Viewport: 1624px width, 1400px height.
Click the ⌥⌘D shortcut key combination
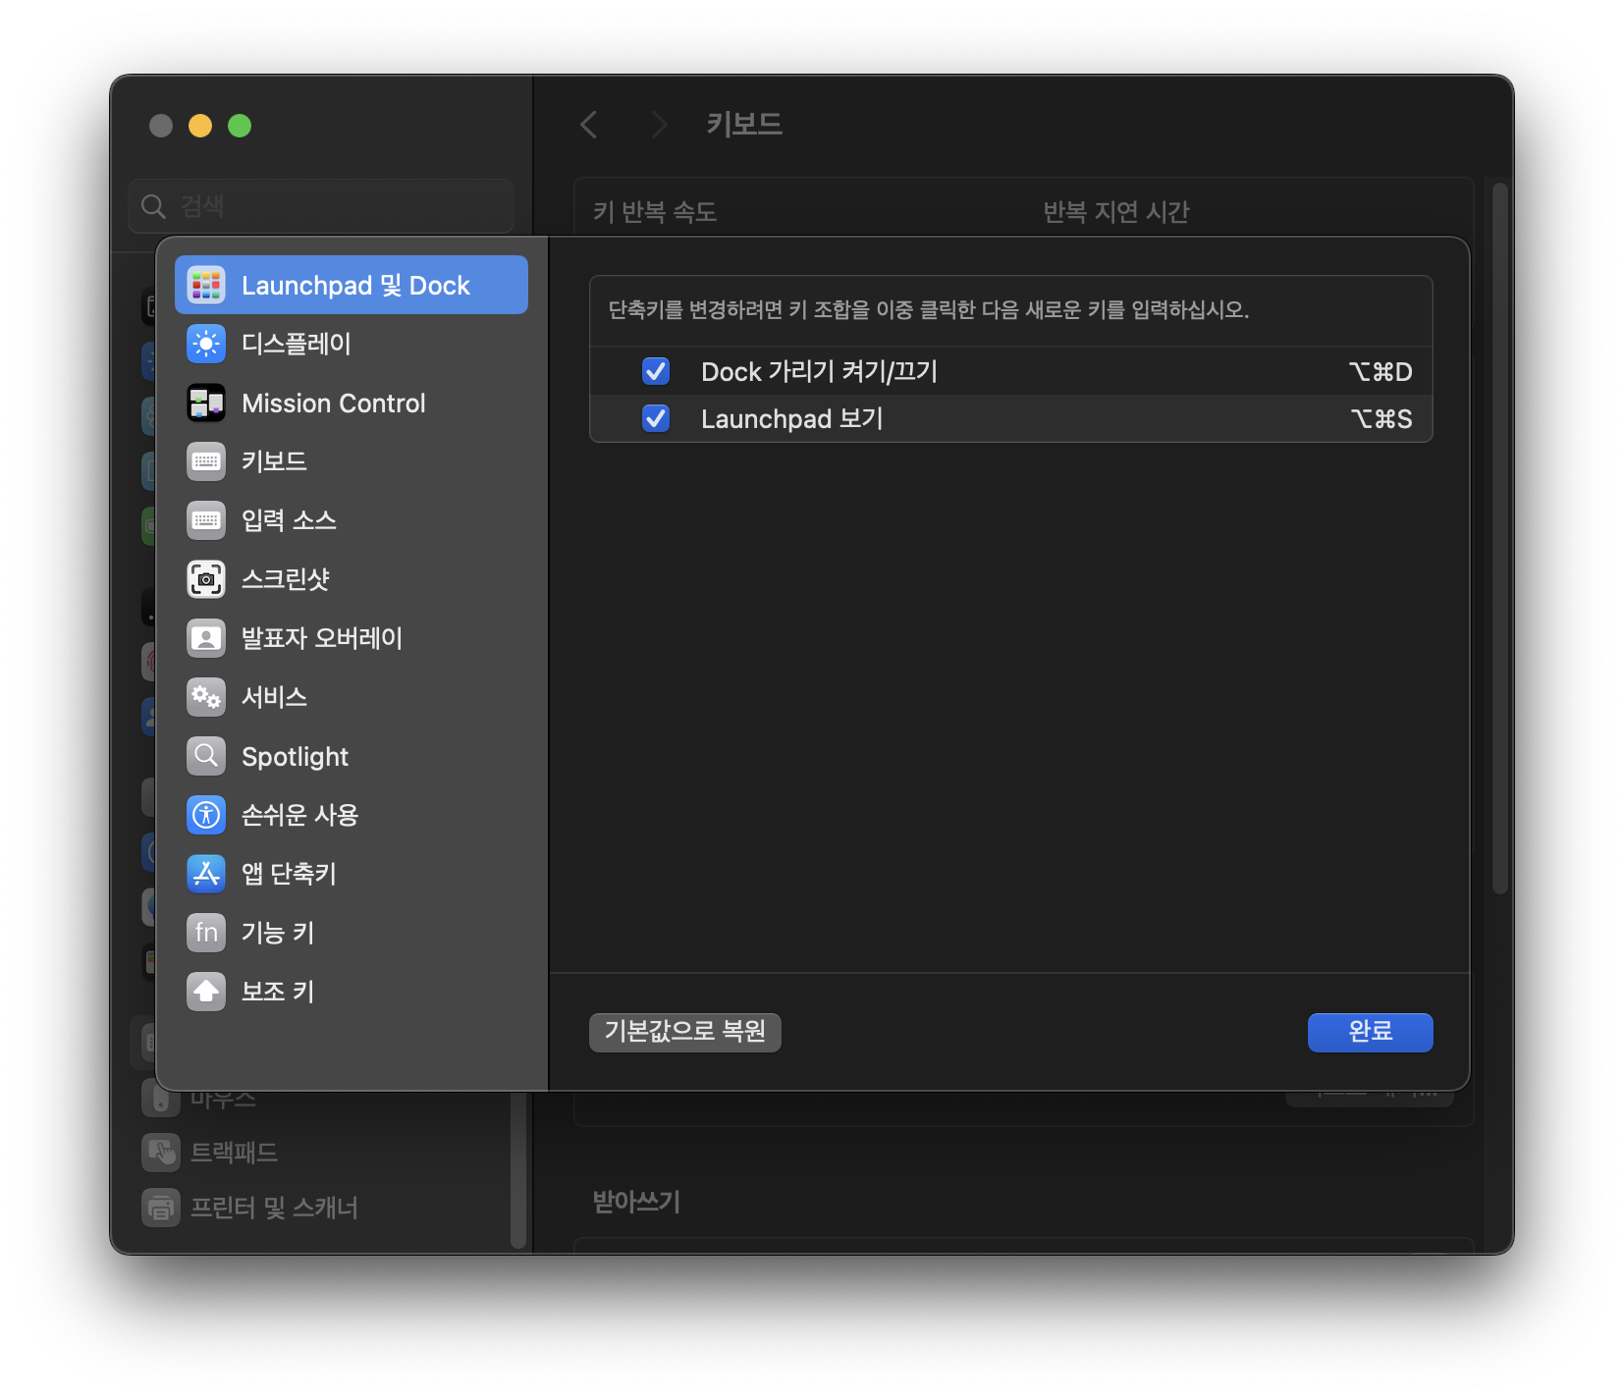point(1380,371)
